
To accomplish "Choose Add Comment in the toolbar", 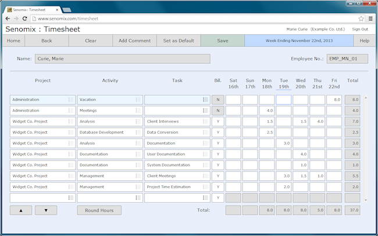I will pos(134,41).
